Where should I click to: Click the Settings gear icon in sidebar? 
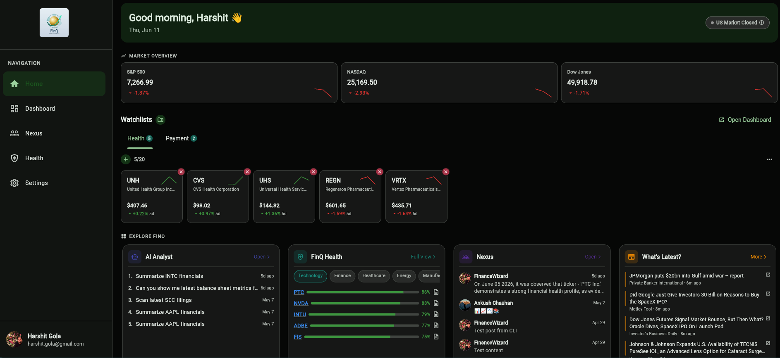(x=14, y=183)
